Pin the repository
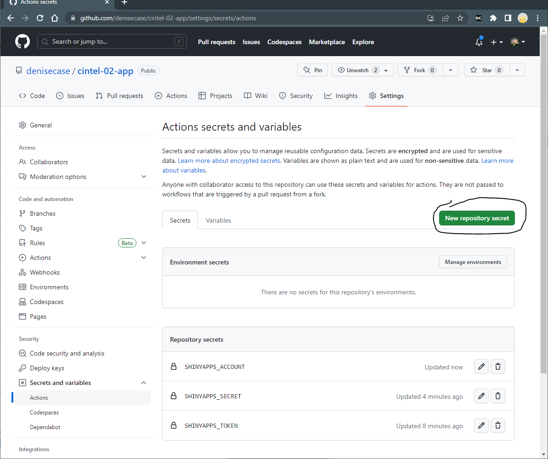 tap(312, 70)
